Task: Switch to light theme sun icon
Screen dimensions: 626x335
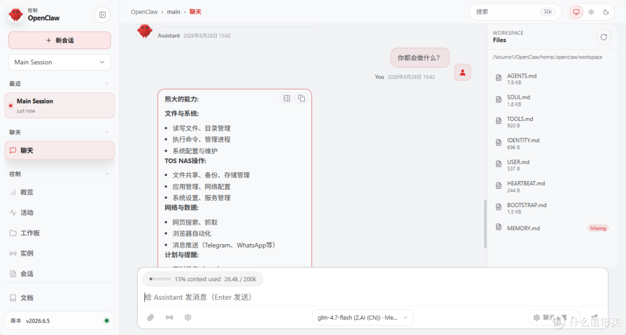Action: [591, 12]
